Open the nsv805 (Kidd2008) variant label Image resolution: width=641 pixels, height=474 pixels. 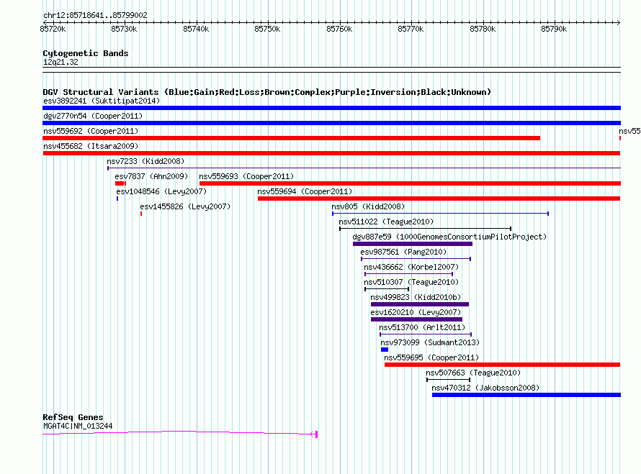tap(368, 206)
